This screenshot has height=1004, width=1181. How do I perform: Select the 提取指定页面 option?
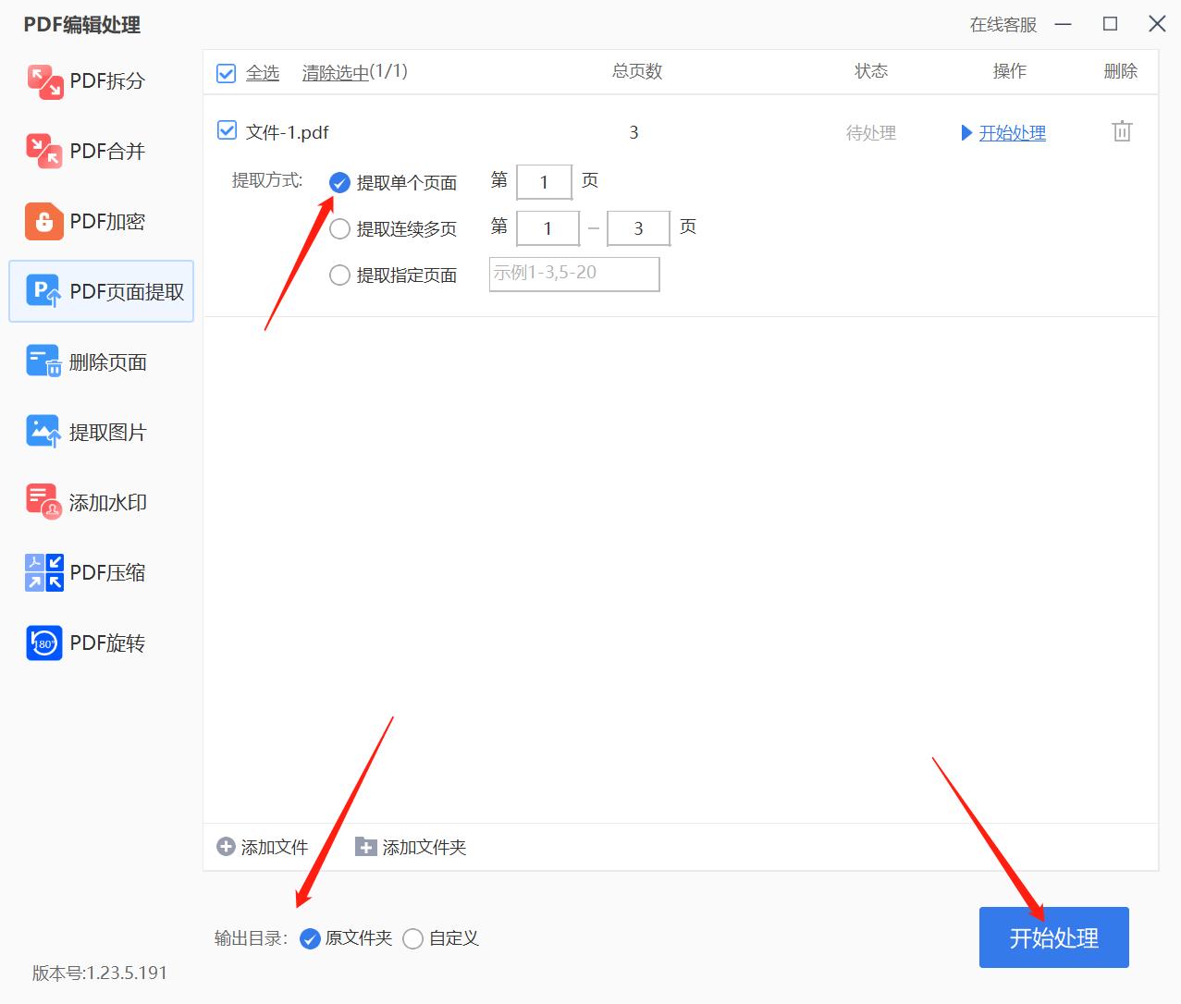click(339, 275)
